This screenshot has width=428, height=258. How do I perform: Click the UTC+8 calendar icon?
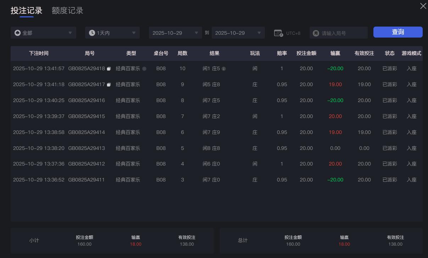click(279, 33)
